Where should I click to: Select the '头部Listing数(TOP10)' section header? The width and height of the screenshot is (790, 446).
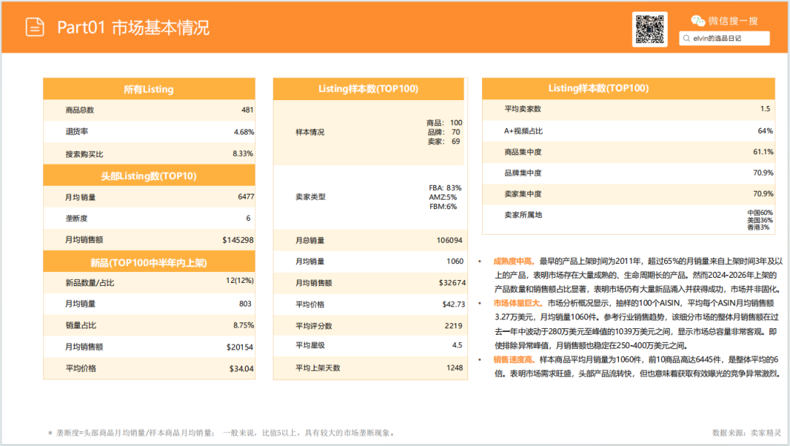(x=149, y=175)
